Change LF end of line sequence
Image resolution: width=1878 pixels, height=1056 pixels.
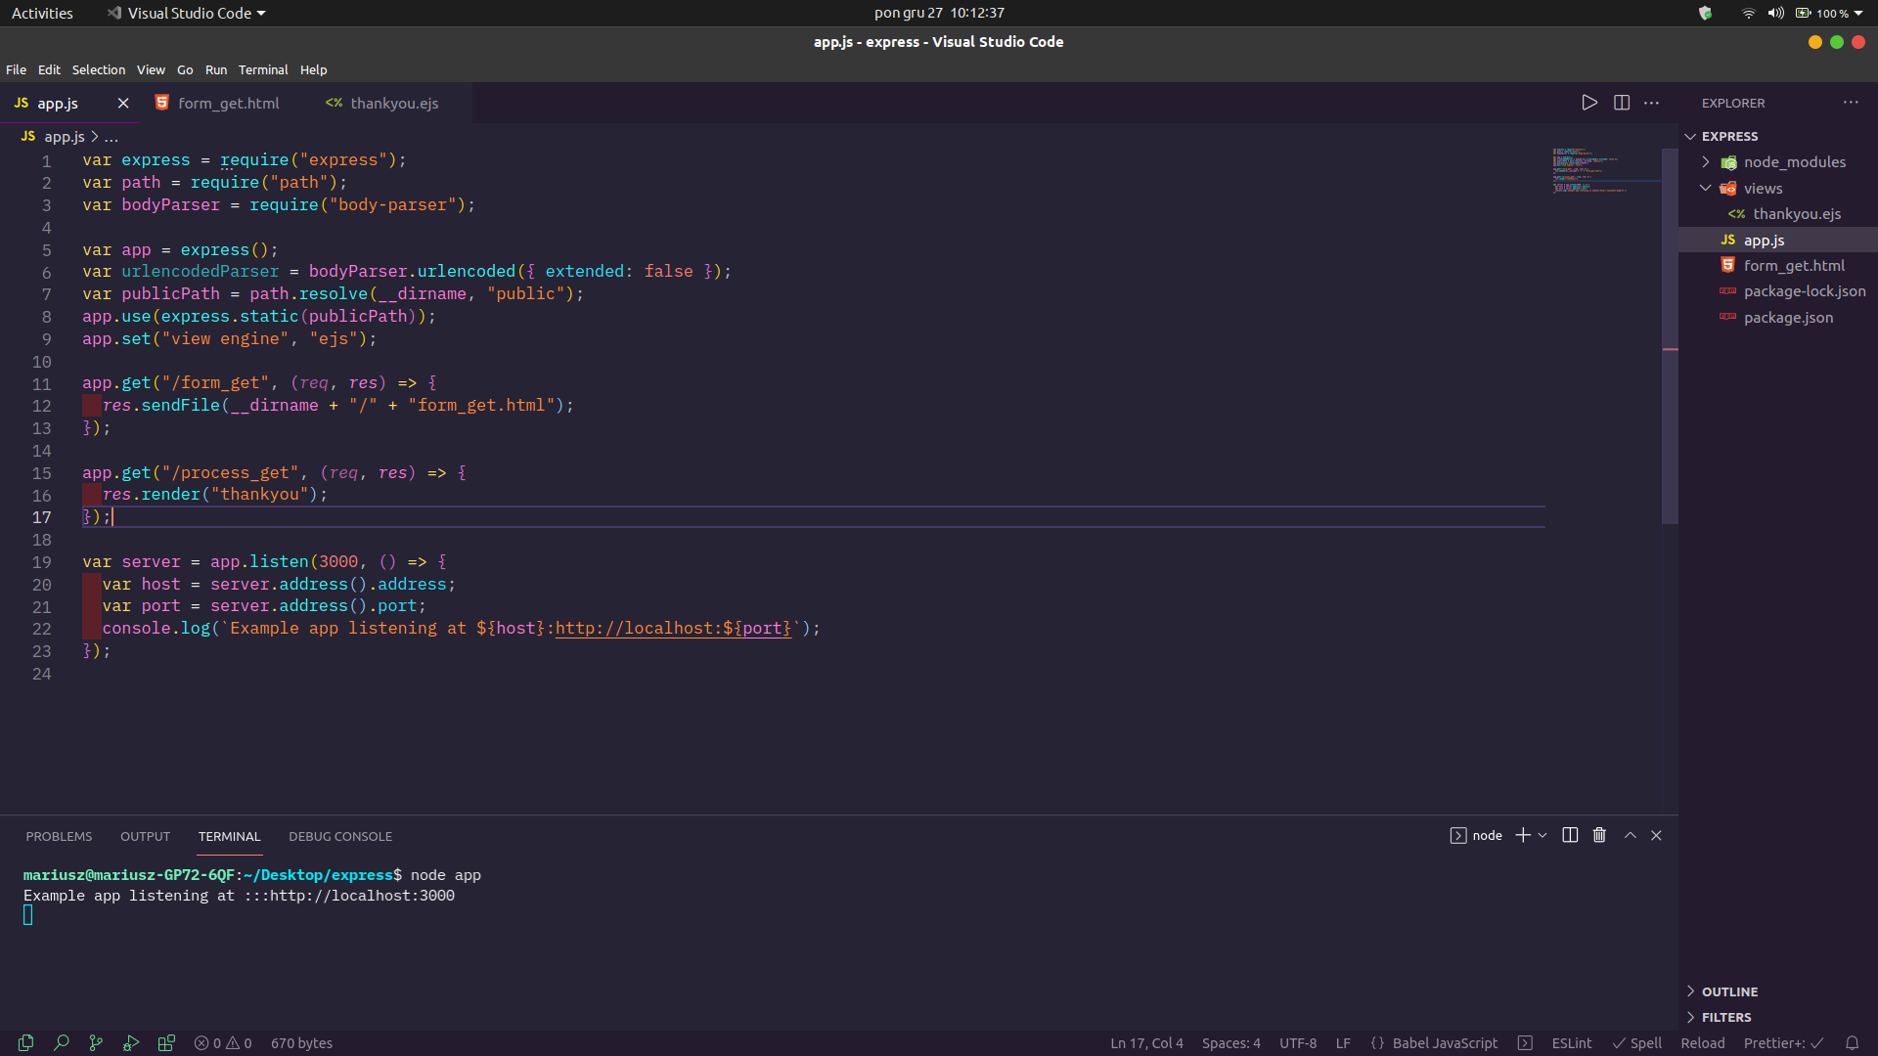click(x=1343, y=1043)
